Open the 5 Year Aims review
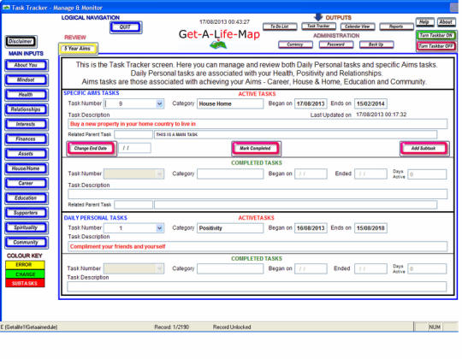The width and height of the screenshot is (462, 359). tap(78, 49)
